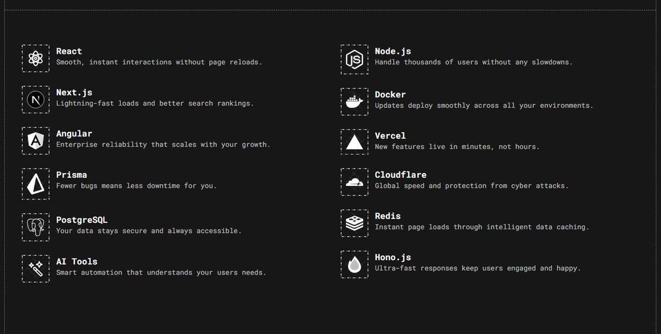Click the AI Tools magic wand icon
661x334 pixels.
pyautogui.click(x=35, y=269)
